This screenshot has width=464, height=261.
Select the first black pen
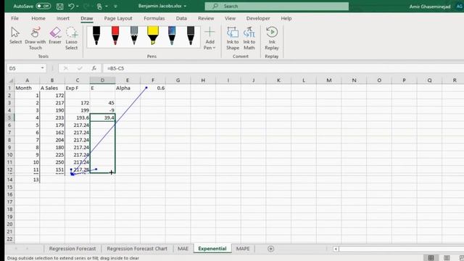96,36
